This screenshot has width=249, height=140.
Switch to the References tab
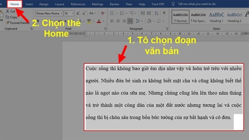[78, 4]
